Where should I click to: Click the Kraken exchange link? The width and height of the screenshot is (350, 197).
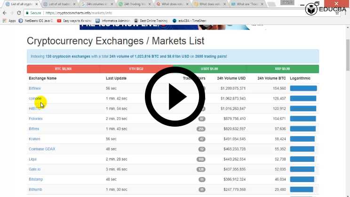tap(34, 139)
